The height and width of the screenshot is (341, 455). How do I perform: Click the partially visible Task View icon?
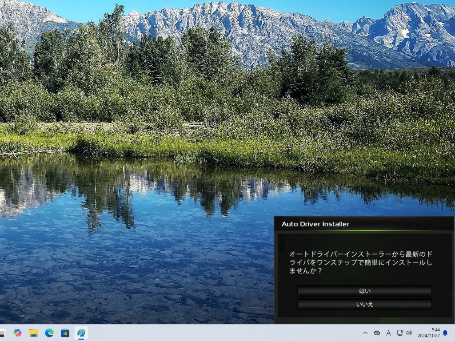click(x=2, y=333)
